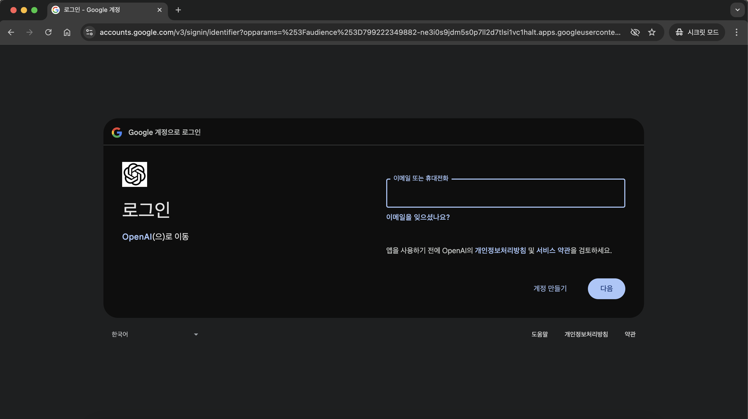Open OpenAI's 서비스 약관 link
Screen dimensions: 748x419
tap(553, 250)
